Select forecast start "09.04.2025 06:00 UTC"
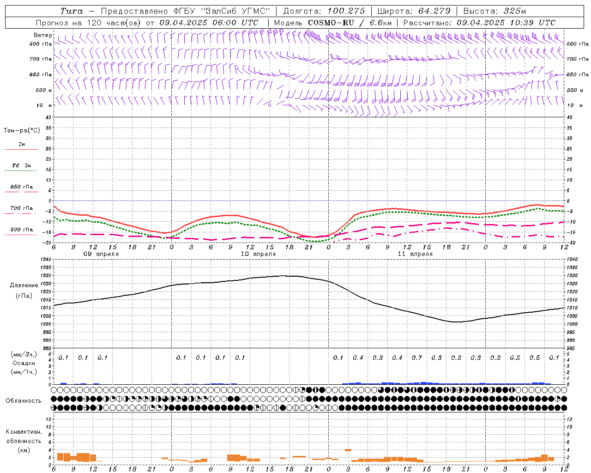This screenshot has width=591, height=473. (x=209, y=23)
